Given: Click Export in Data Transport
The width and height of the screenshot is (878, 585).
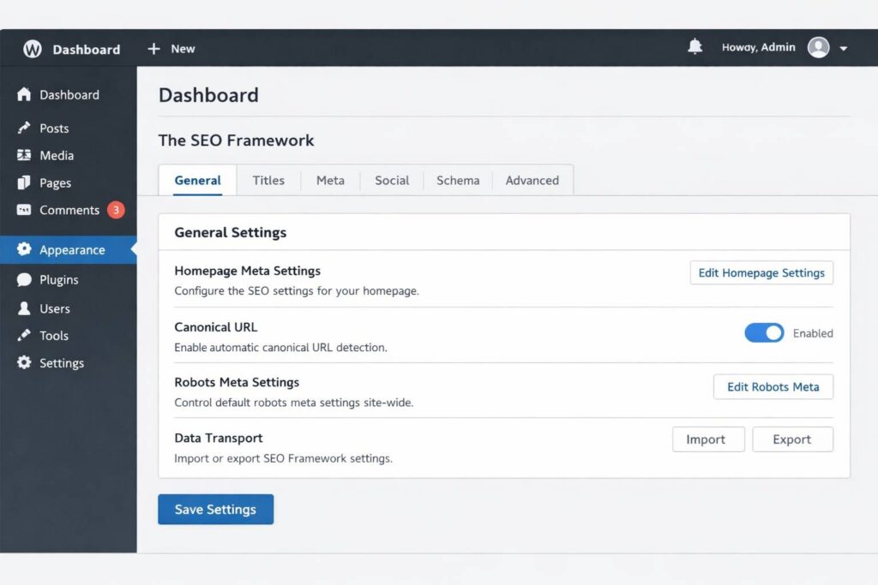Looking at the screenshot, I should pos(791,439).
